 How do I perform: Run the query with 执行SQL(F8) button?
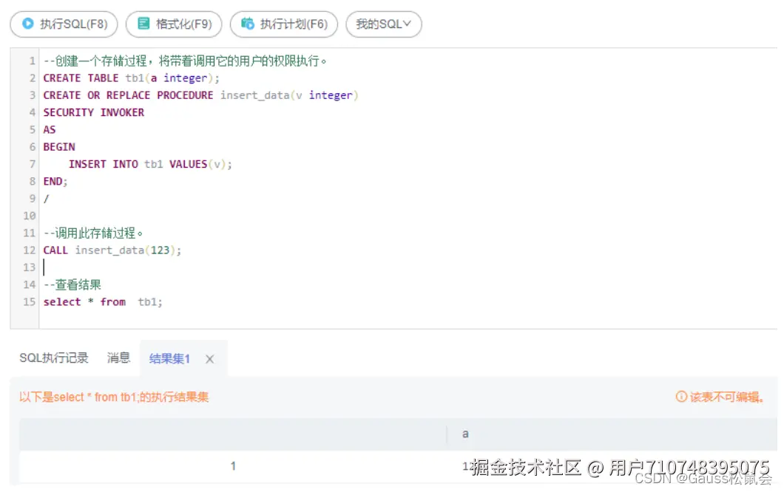tap(64, 24)
